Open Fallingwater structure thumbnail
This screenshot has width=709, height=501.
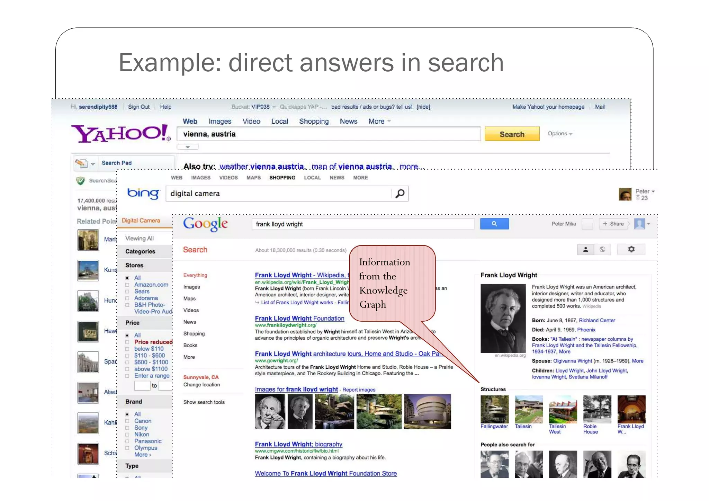pyautogui.click(x=494, y=409)
